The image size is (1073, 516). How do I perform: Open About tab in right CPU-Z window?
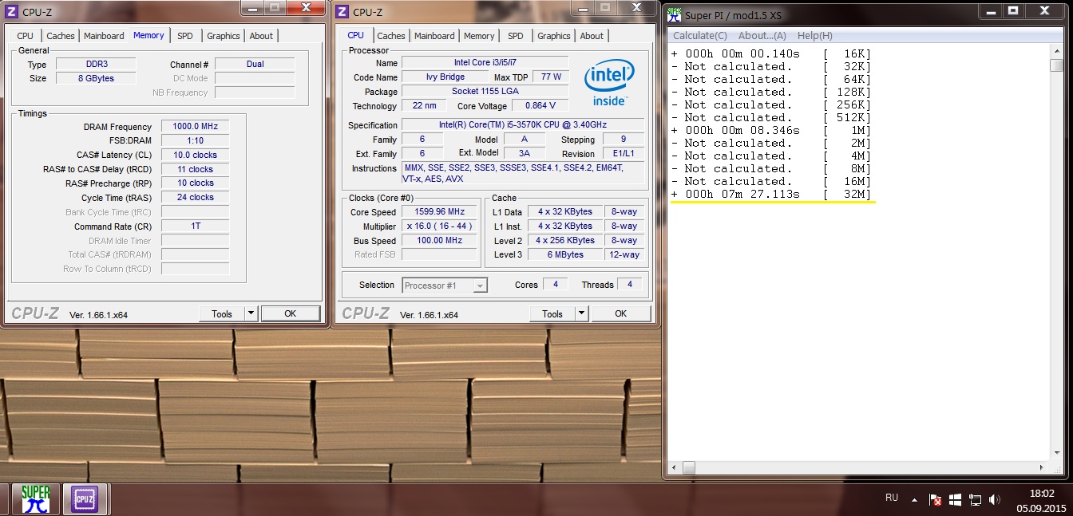592,36
